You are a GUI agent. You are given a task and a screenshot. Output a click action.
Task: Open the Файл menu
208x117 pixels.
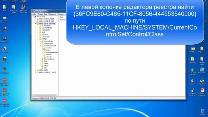coord(34,14)
